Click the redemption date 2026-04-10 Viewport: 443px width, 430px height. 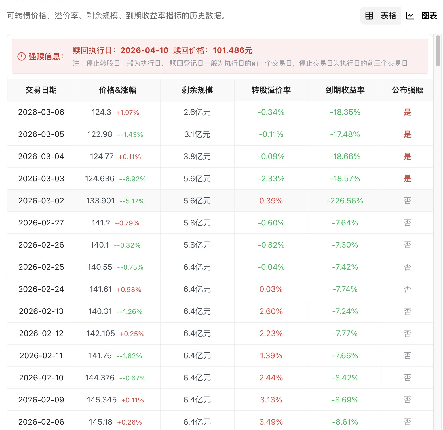coord(144,50)
